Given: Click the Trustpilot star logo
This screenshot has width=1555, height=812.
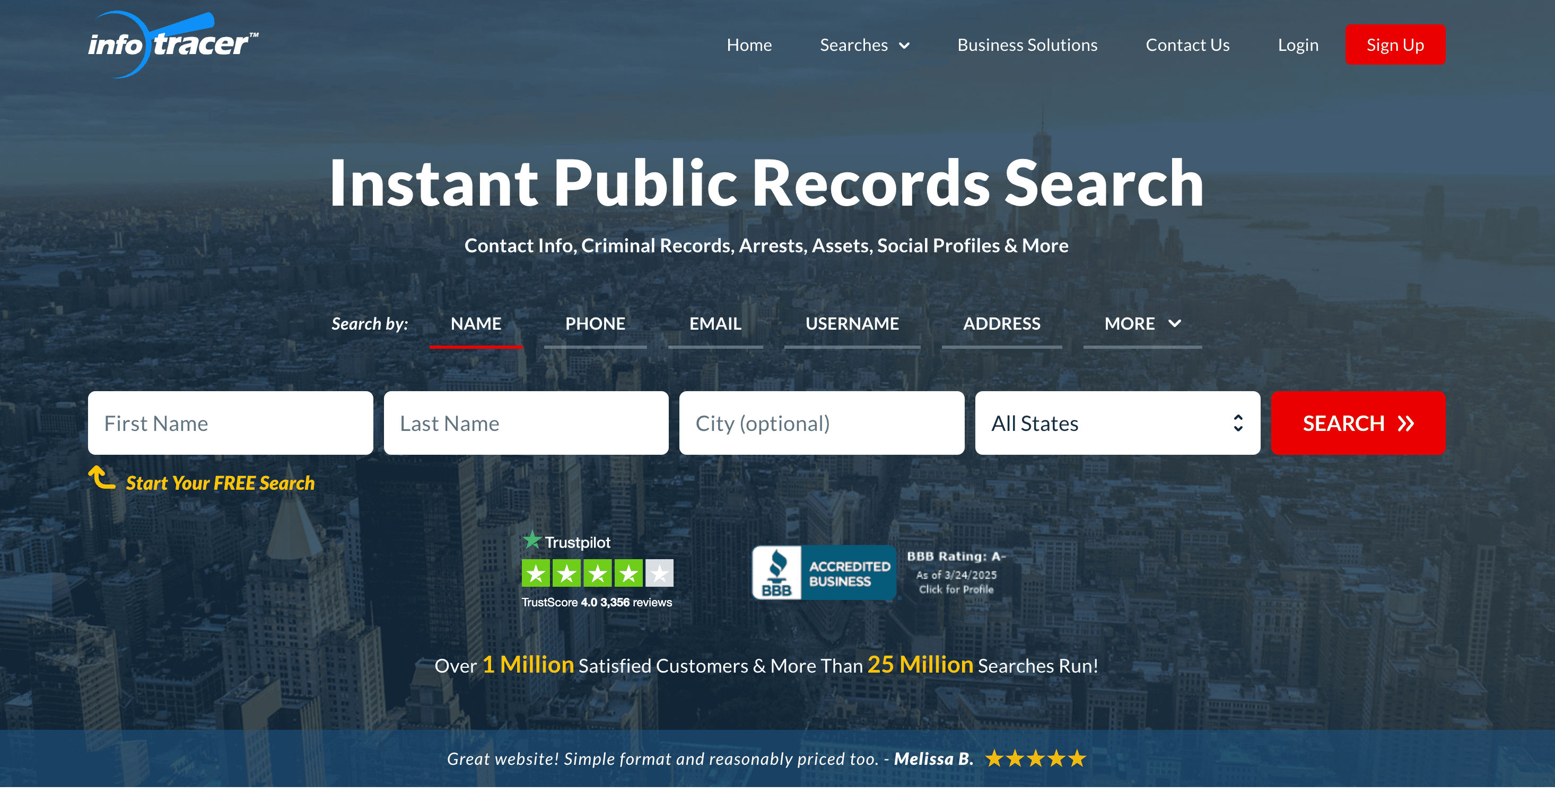Looking at the screenshot, I should [x=532, y=541].
